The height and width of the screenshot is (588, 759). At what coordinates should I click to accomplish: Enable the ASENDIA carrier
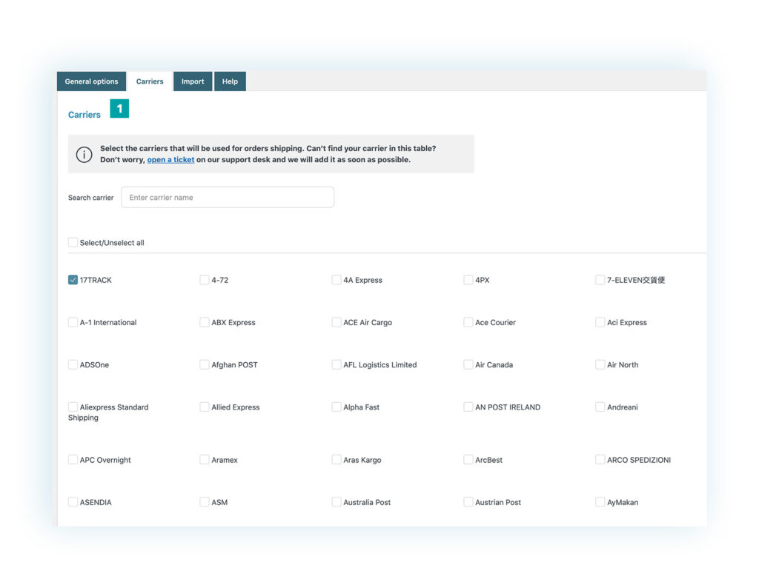pyautogui.click(x=73, y=502)
